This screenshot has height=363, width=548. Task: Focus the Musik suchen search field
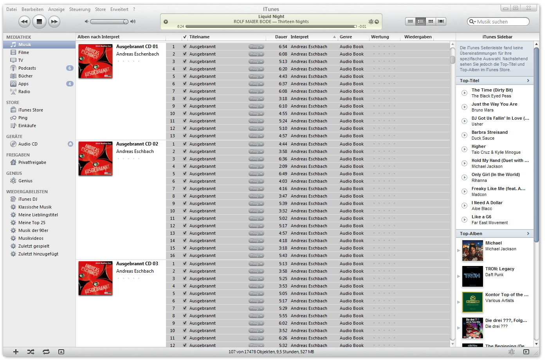[x=498, y=22]
